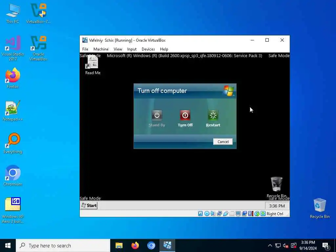Image resolution: width=336 pixels, height=252 pixels.
Task: Click the optical disc indicator in status bar
Action: click(207, 214)
